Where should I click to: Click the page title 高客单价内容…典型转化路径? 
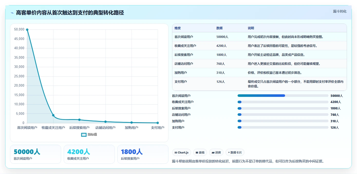pos(70,13)
